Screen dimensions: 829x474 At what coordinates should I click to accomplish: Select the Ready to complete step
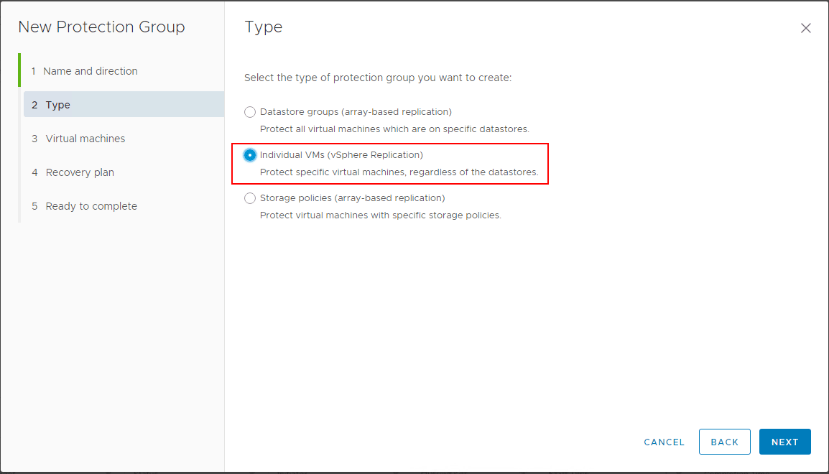[91, 205]
